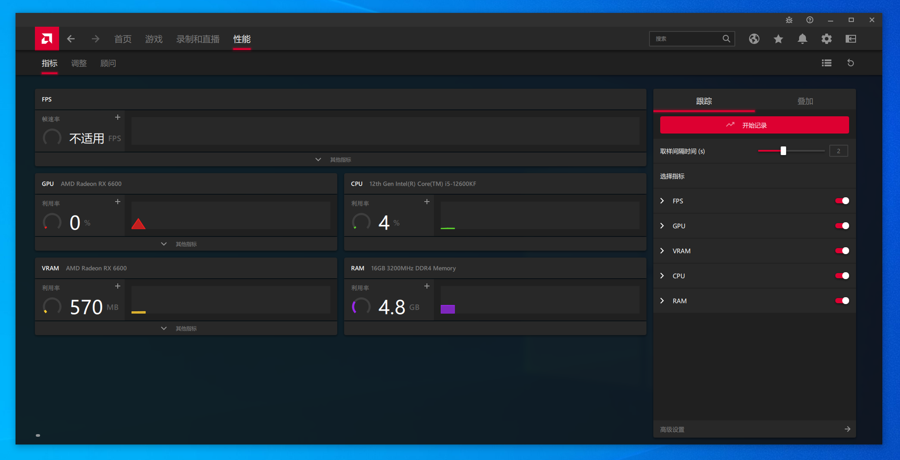
Task: Click the i5-12600KF CPU name label
Action: [x=423, y=184]
